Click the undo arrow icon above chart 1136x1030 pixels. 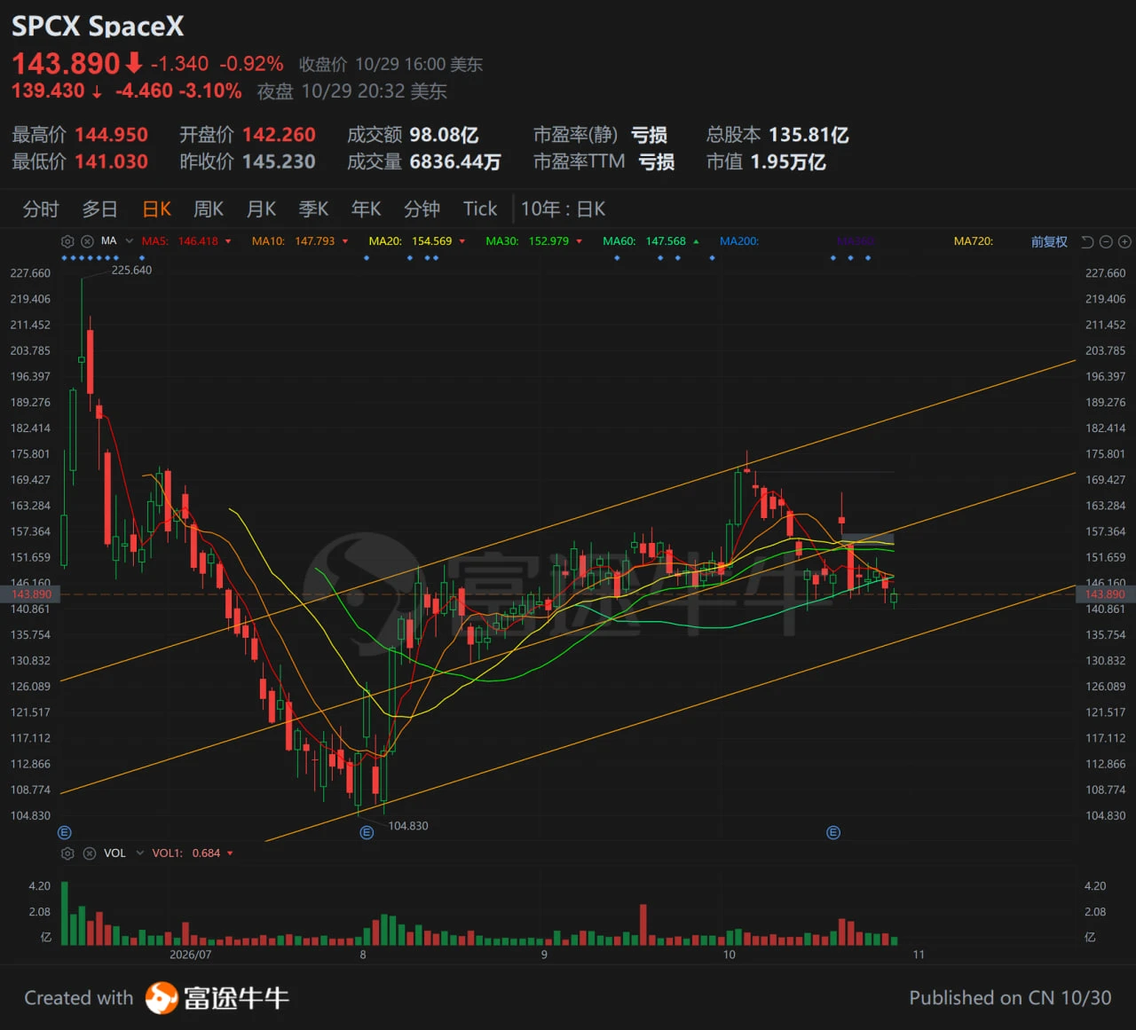coord(1087,241)
